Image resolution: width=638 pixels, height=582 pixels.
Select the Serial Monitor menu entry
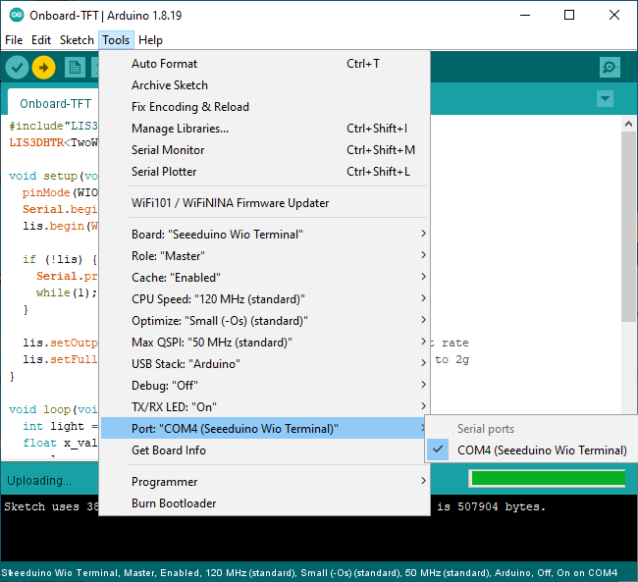pyautogui.click(x=265, y=150)
